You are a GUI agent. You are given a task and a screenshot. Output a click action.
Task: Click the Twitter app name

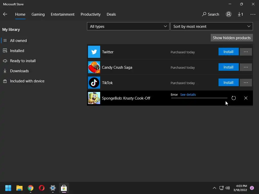pos(108,52)
